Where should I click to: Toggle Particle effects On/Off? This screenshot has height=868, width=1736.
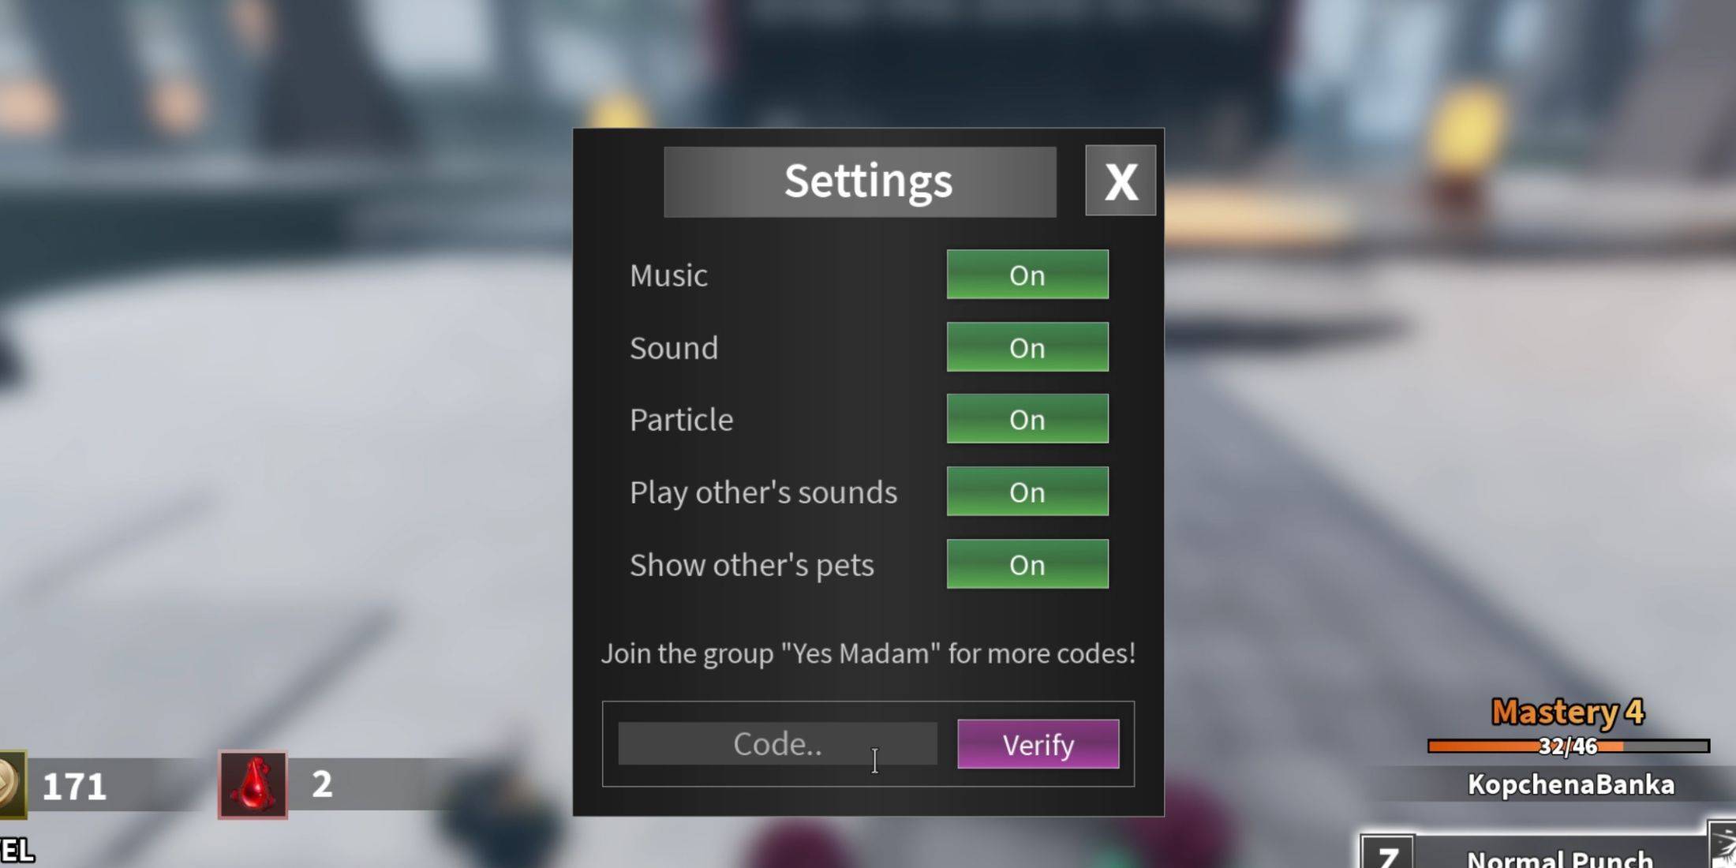[x=1027, y=420]
